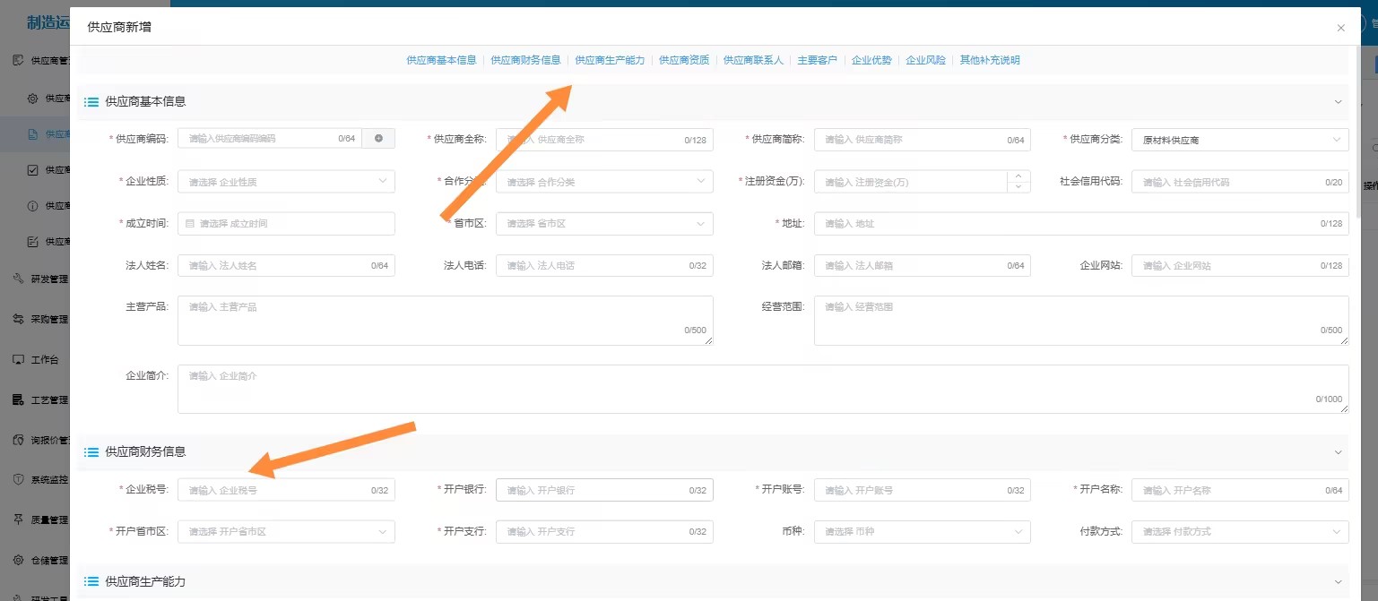This screenshot has height=601, width=1378.
Task: Click the 采购管理 sidebar icon
Action: tap(18, 319)
